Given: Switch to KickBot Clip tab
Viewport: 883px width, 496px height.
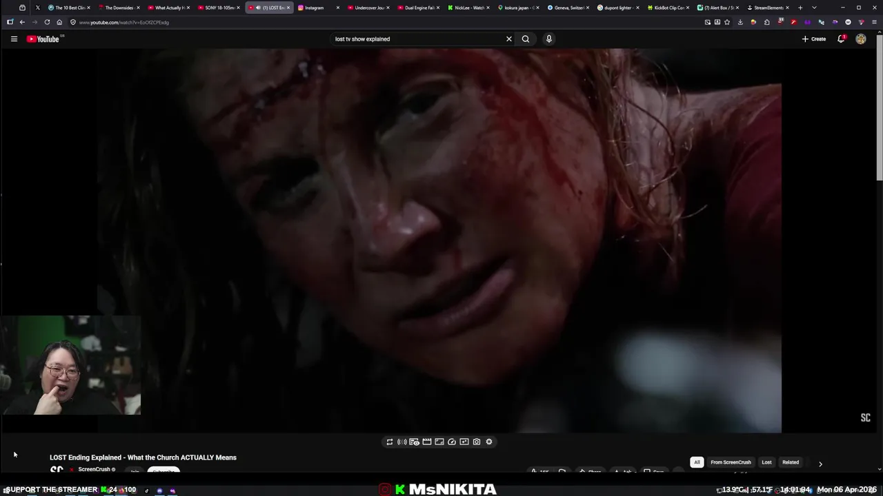Looking at the screenshot, I should [668, 8].
